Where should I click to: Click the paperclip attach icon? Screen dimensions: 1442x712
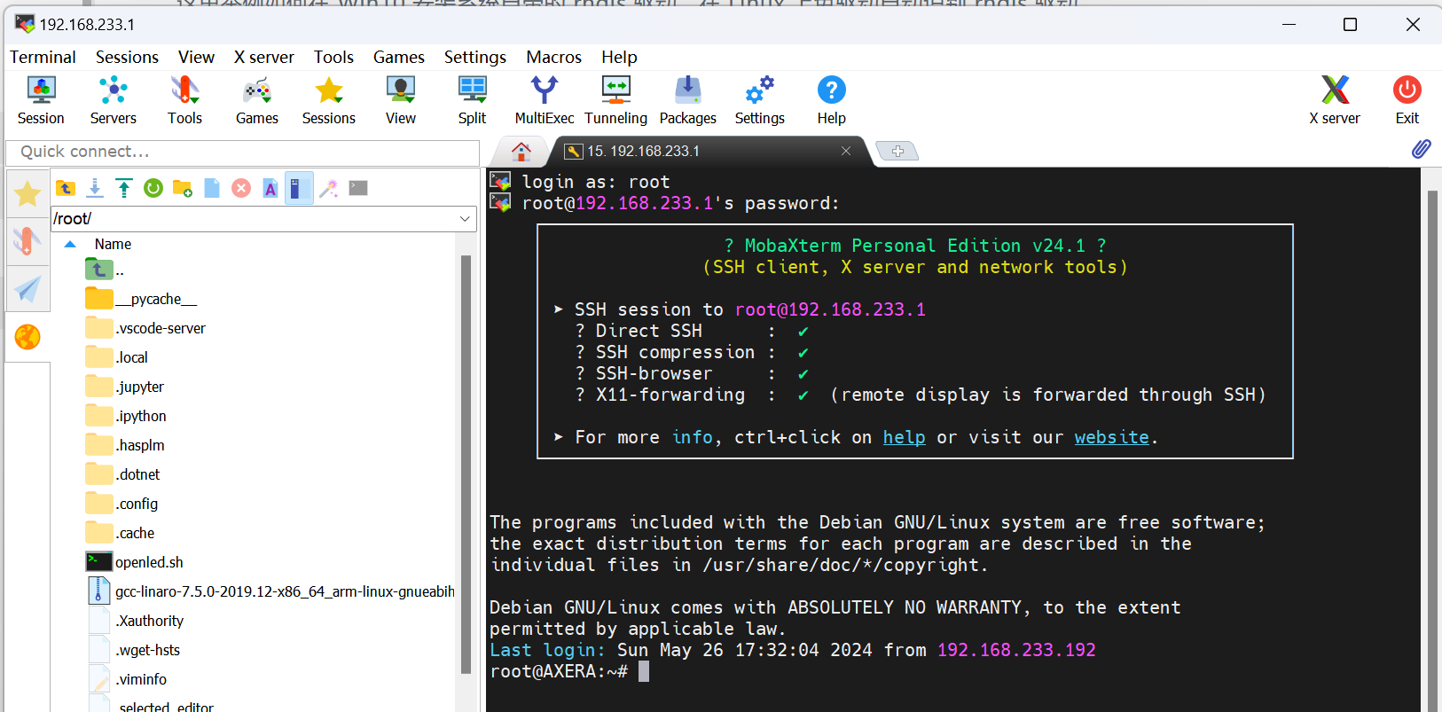tap(1421, 149)
